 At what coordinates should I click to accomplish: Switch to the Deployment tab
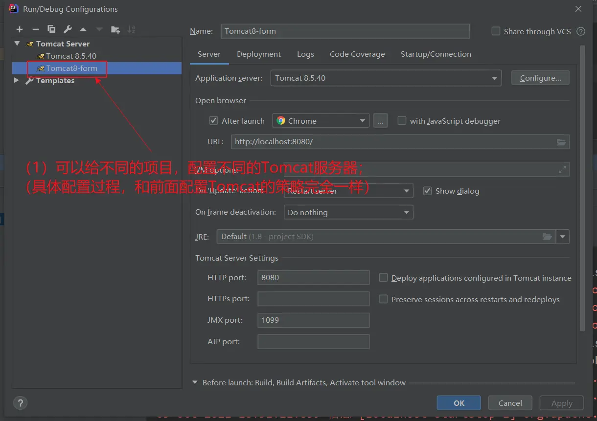coord(258,54)
